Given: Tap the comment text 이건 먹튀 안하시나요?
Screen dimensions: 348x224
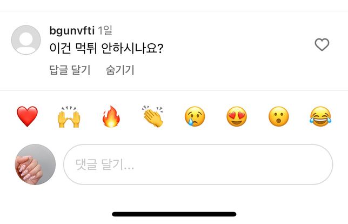Looking at the screenshot, I should point(106,48).
